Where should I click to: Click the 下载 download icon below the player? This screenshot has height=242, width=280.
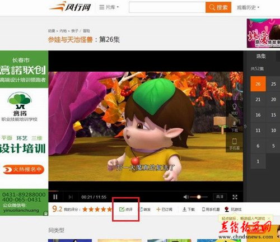pyautogui.click(x=184, y=209)
